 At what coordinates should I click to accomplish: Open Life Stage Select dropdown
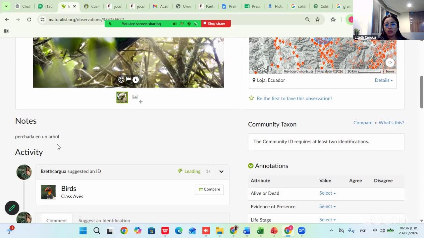(327, 219)
